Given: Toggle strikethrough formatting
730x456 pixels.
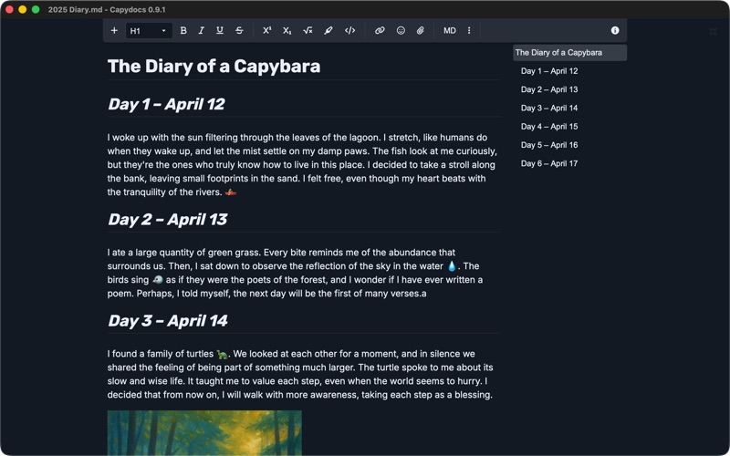Looking at the screenshot, I should pos(239,31).
